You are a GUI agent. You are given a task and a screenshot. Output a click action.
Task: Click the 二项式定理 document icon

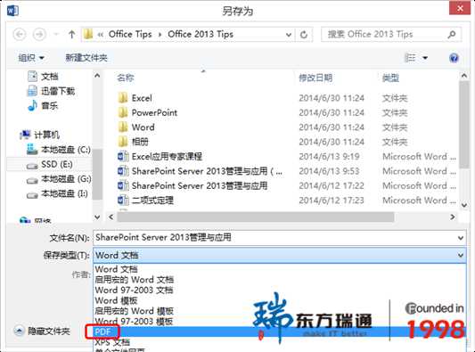tap(123, 200)
